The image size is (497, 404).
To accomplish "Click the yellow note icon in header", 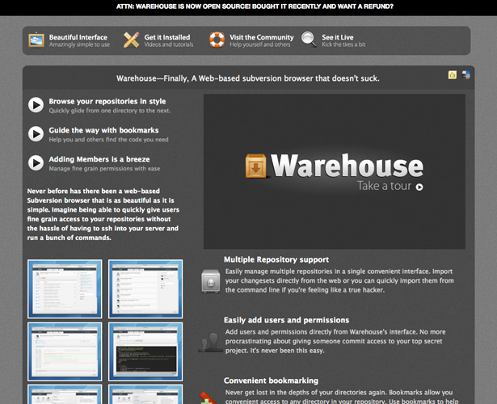I will [x=453, y=75].
